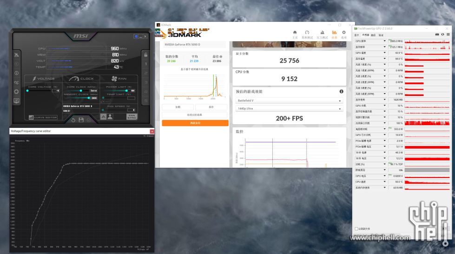Image resolution: width=455 pixels, height=254 pixels.
Task: Toggle the FAN SYNC button in Afterburner
Action: pos(132,117)
